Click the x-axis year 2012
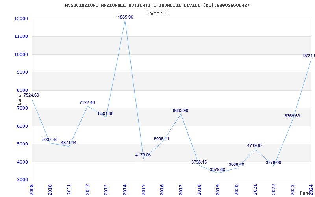The width and height of the screenshot is (315, 197). pos(87,190)
